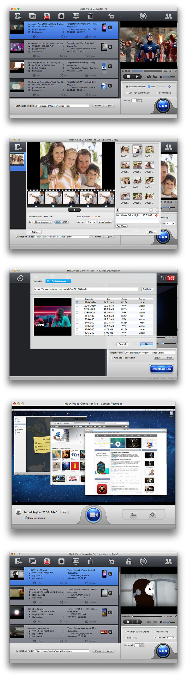Open audio track selector on the Avengers row
The image size is (187, 679).
point(63,29)
